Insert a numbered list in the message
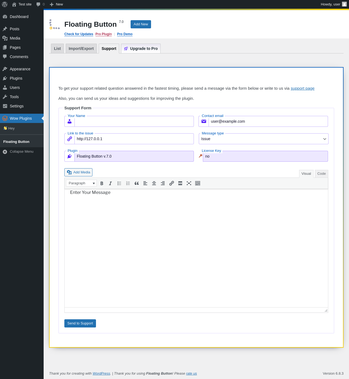The height and width of the screenshot is (379, 349). click(128, 184)
